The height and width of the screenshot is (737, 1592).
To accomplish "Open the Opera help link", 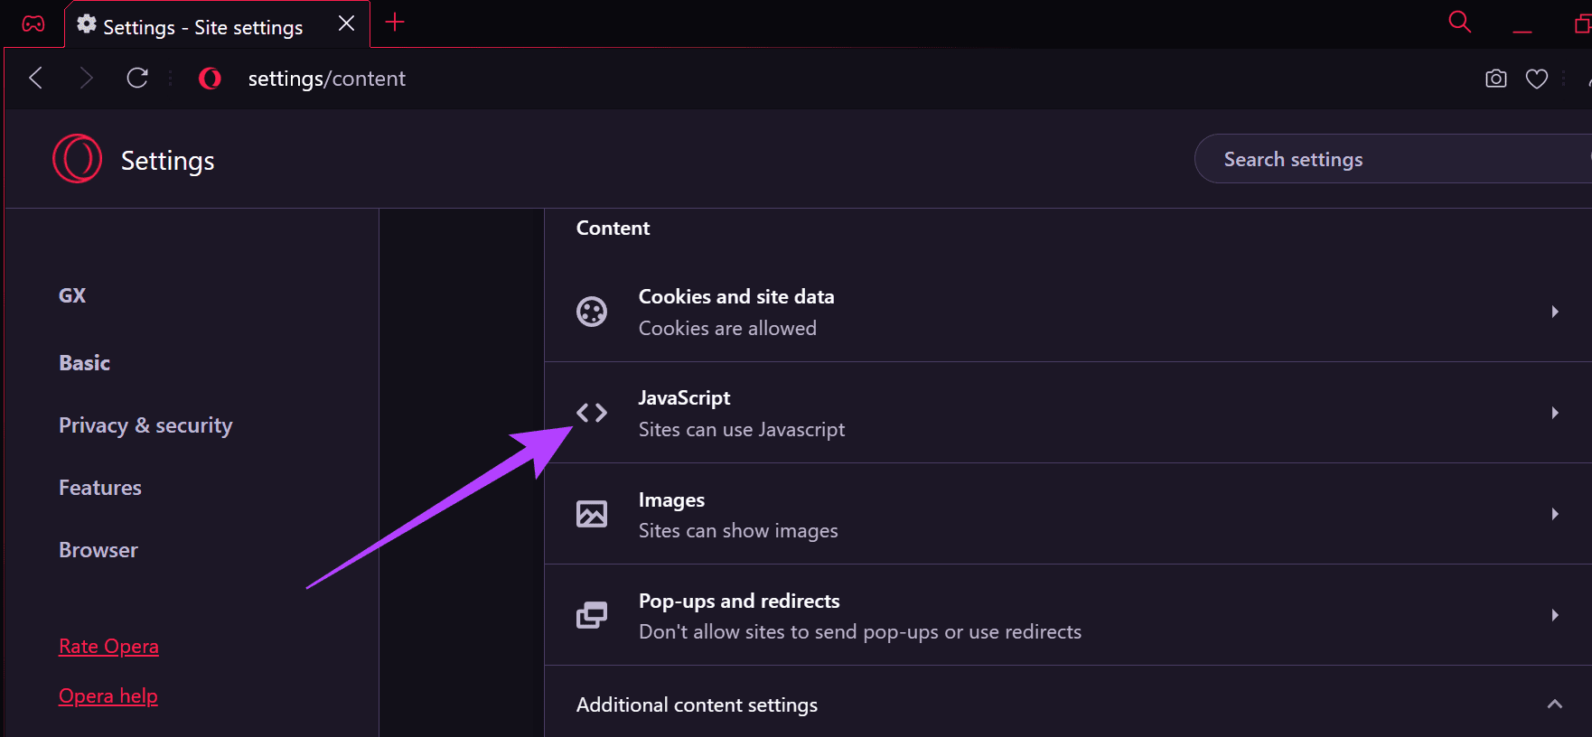I will click(x=108, y=696).
